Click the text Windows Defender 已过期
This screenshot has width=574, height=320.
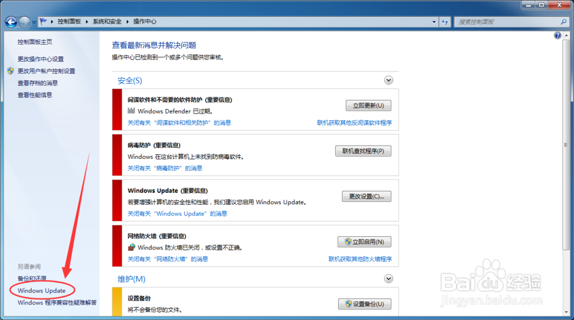pos(175,111)
